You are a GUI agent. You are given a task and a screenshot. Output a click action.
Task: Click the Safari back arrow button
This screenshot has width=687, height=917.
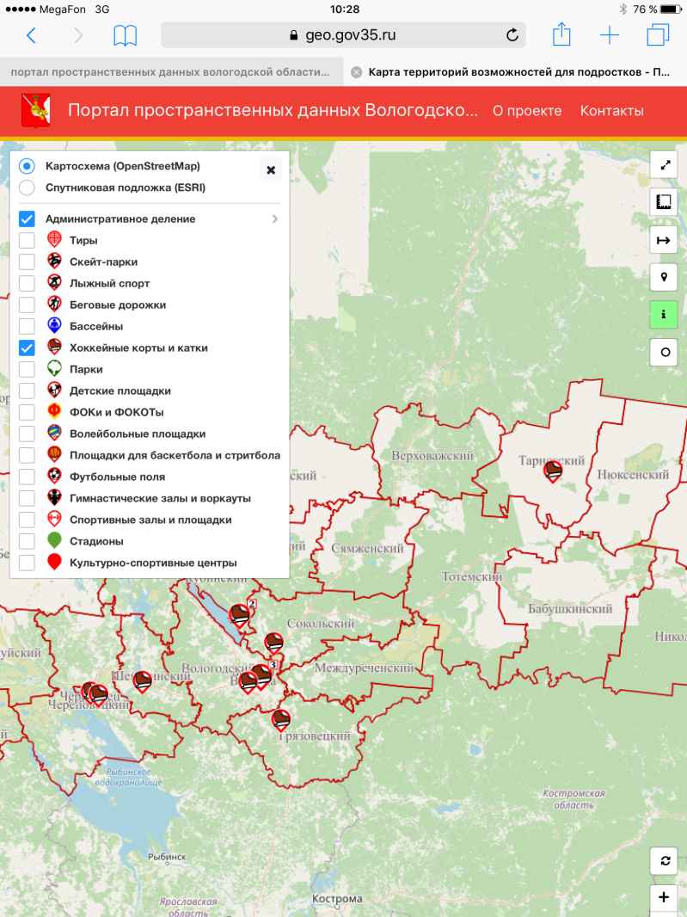32,35
